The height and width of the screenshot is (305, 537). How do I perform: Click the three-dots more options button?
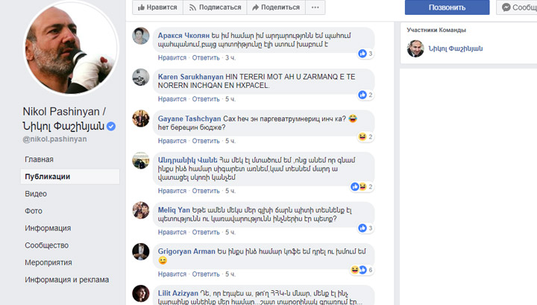pyautogui.click(x=315, y=7)
